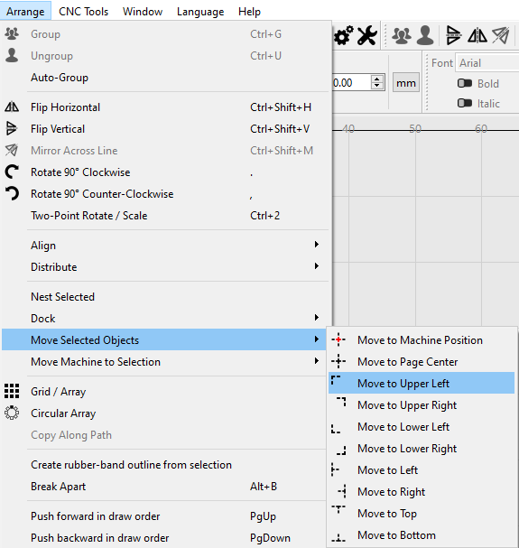Open the CNC Tools menu

point(84,12)
